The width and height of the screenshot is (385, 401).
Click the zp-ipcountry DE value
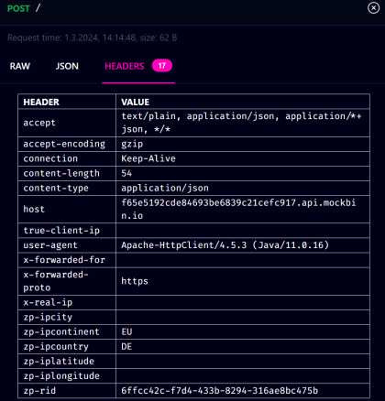tap(126, 346)
